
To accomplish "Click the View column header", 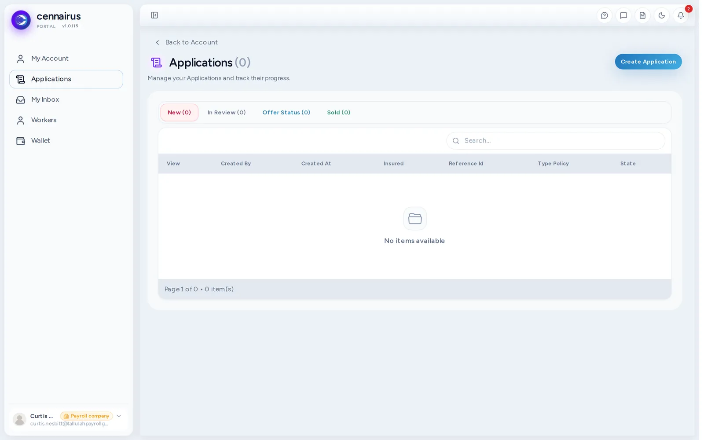I will click(173, 164).
